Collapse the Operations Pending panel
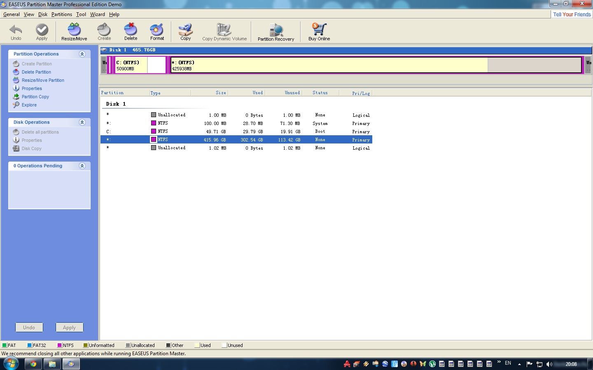The image size is (593, 370). tap(82, 166)
